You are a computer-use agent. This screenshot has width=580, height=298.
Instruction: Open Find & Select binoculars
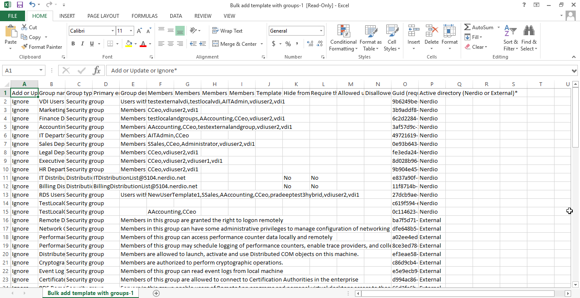click(529, 38)
